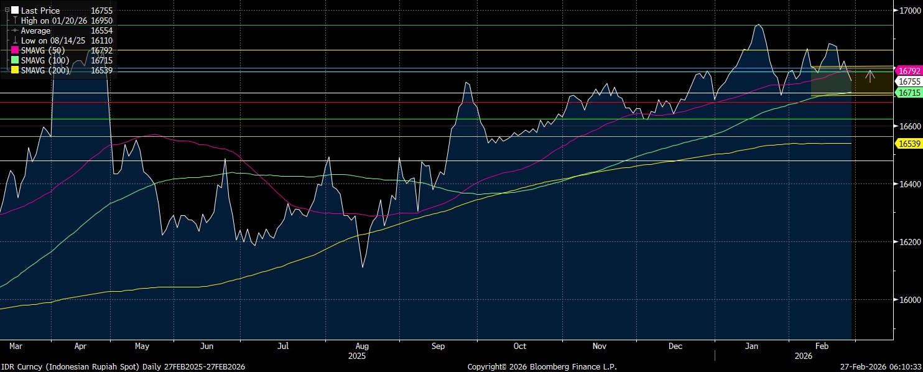This screenshot has width=923, height=372.
Task: Click the 16755 last price axis tag
Action: click(x=908, y=81)
